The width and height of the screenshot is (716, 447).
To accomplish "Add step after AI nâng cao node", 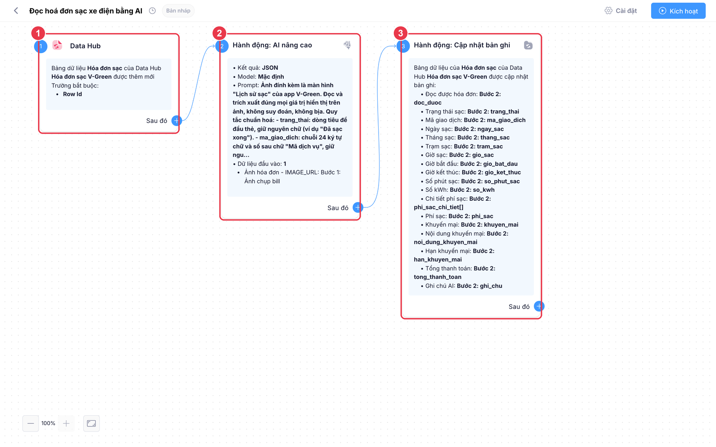I will 358,207.
